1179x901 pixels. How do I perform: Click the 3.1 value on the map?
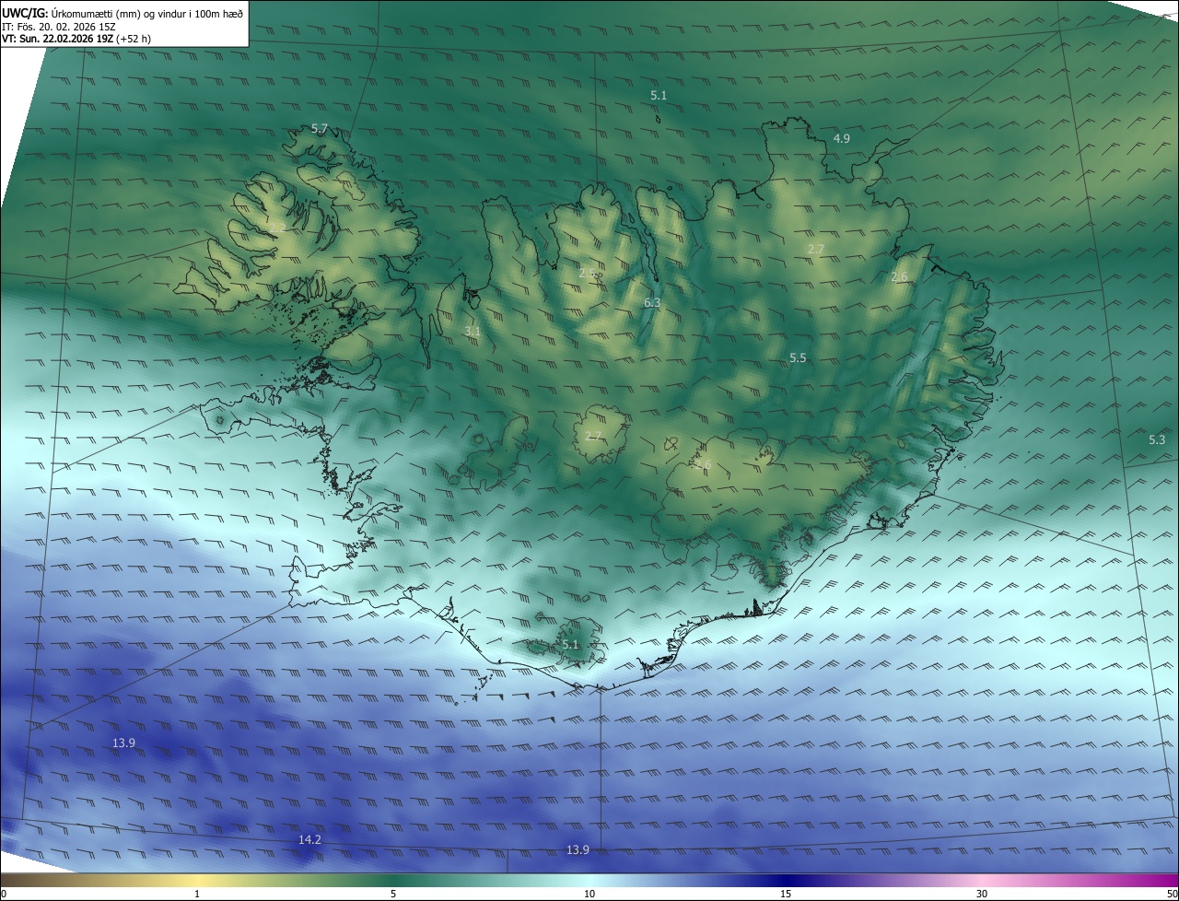(473, 330)
